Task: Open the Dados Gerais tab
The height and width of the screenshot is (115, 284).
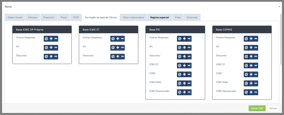Action: pos(15,17)
